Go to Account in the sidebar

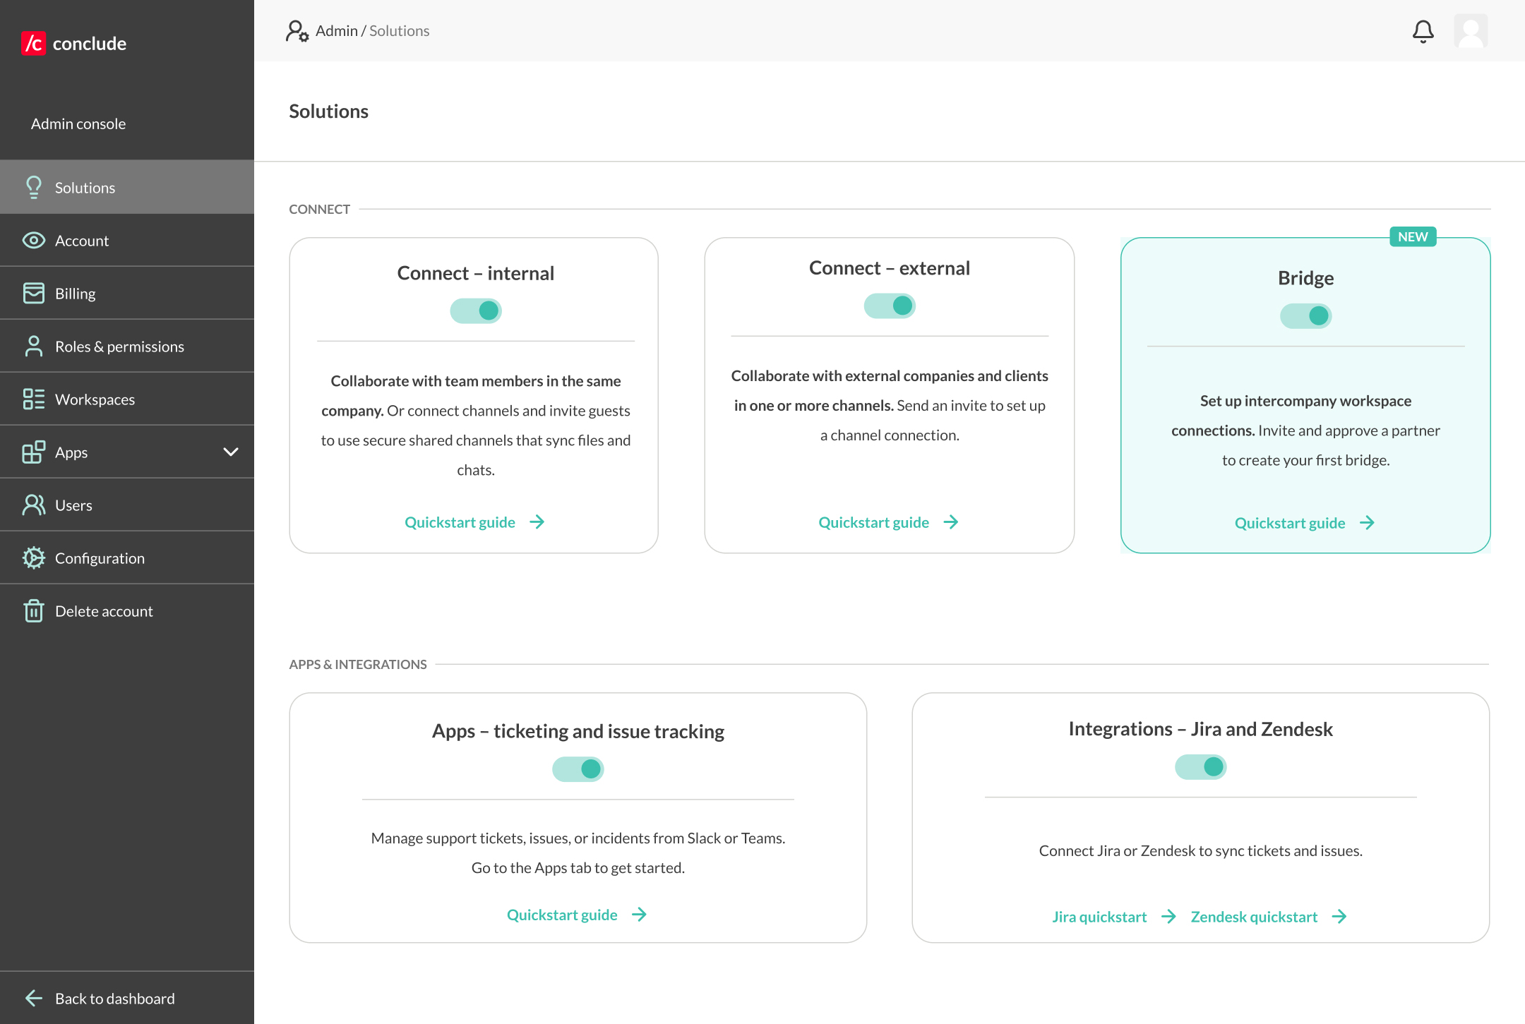click(x=127, y=241)
